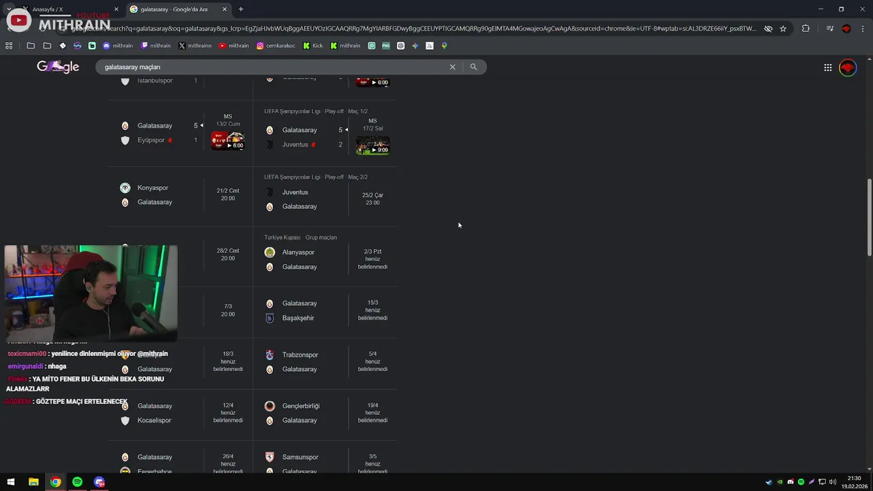Open the tab groups grid in bookmarks bar
Viewport: 873px width, 491px height.
[9, 46]
